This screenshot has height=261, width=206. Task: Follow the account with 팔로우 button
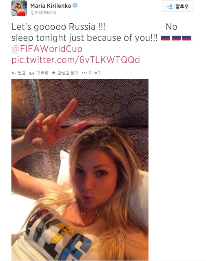click(x=178, y=6)
